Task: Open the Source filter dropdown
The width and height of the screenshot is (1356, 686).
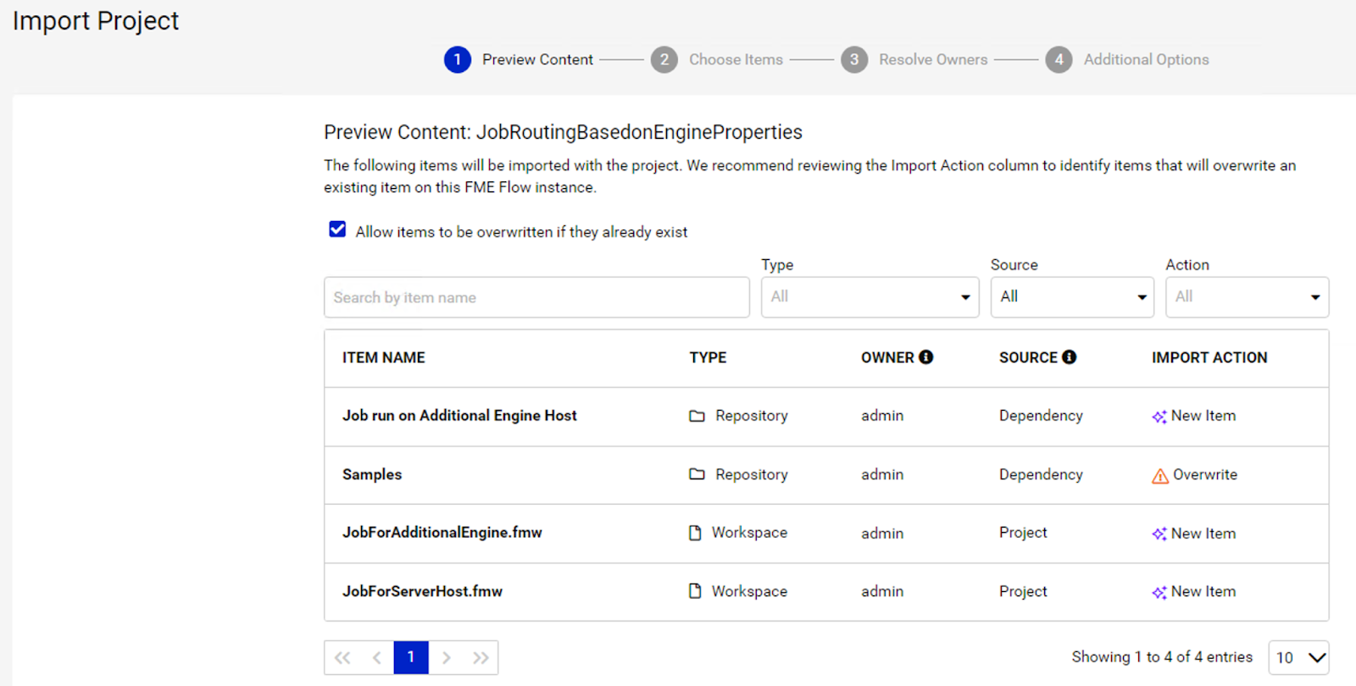Action: coord(1072,297)
